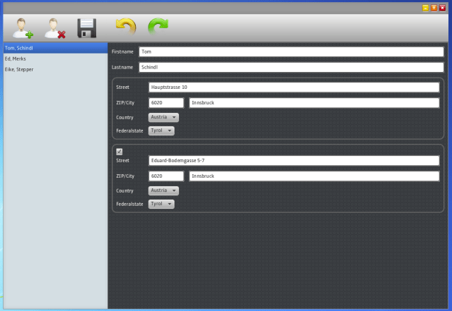Close the window with red button
The height and width of the screenshot is (311, 452).
[x=442, y=8]
